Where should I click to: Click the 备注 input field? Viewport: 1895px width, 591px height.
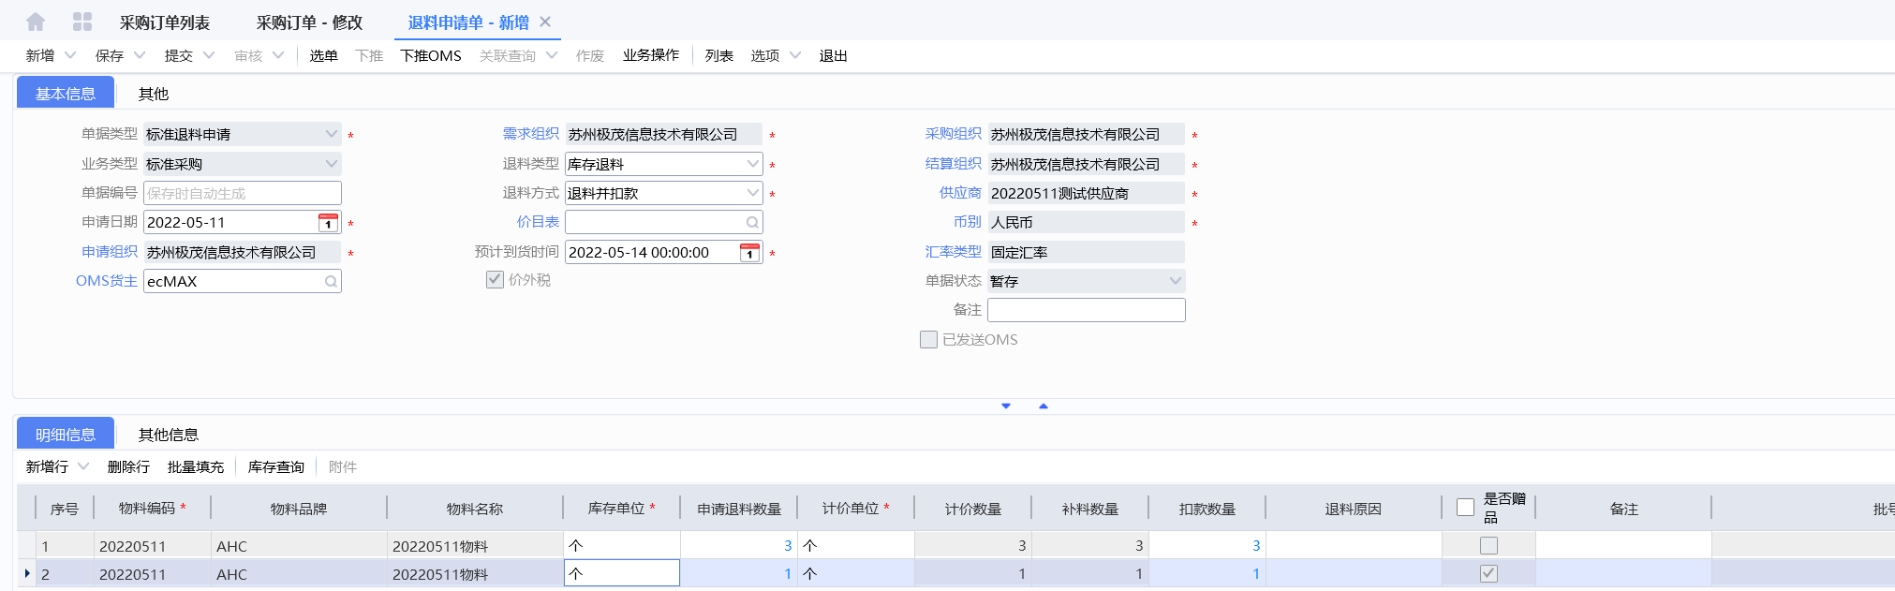tap(1087, 310)
